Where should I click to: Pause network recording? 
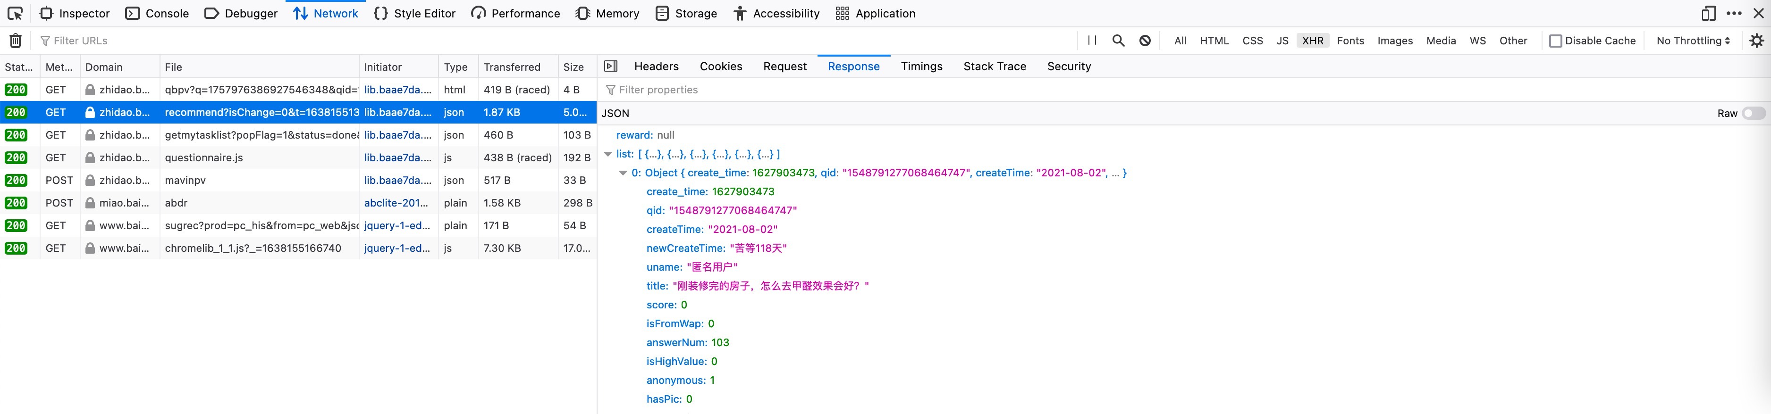click(1092, 41)
